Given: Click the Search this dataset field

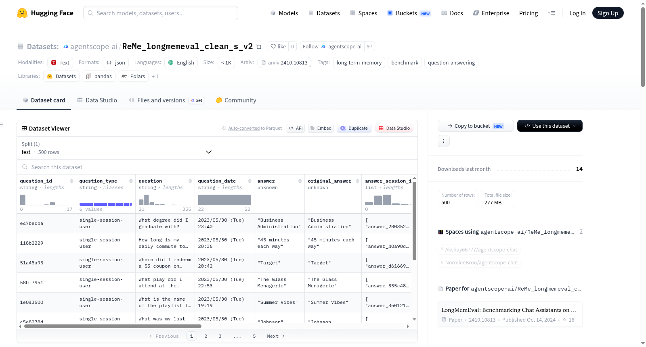Looking at the screenshot, I should point(217,167).
